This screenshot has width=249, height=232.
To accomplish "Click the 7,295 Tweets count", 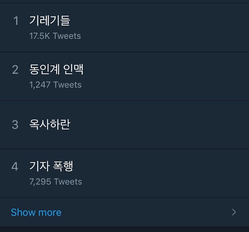I will pyautogui.click(x=56, y=182).
